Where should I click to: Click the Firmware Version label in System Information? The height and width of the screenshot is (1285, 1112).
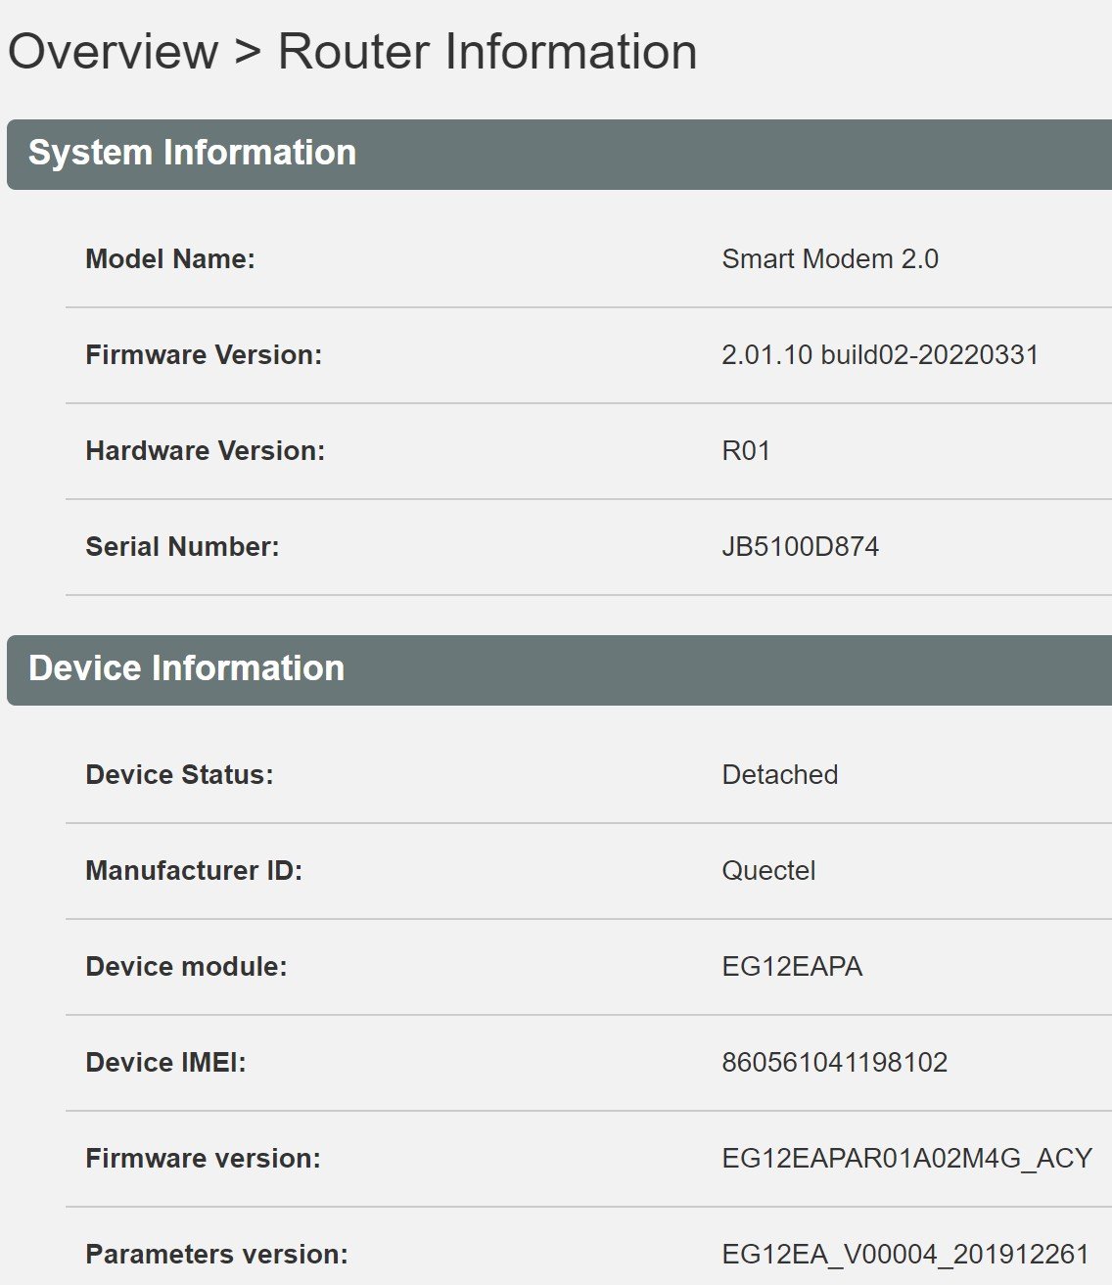coord(204,355)
